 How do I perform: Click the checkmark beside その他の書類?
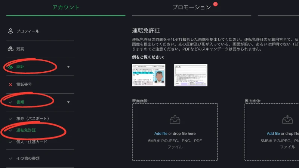(10, 158)
